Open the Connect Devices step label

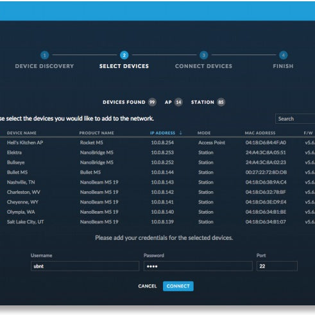[x=203, y=66]
